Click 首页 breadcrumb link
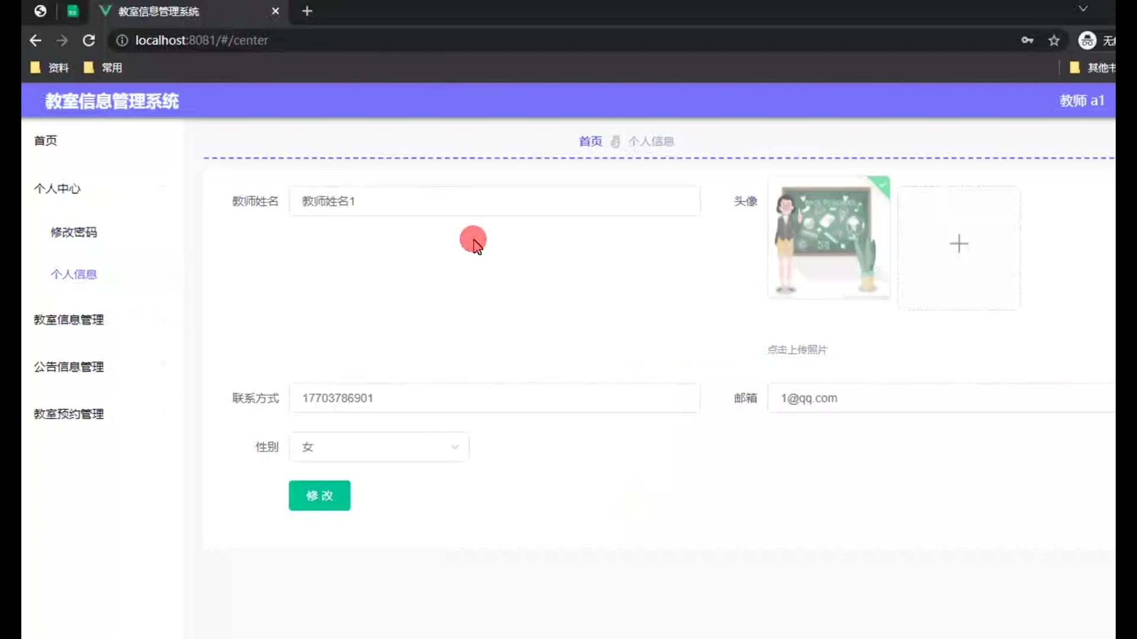Image resolution: width=1137 pixels, height=639 pixels. 590,141
